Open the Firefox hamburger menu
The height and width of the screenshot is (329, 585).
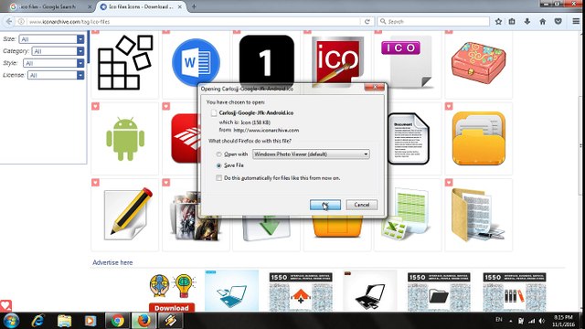[576, 22]
